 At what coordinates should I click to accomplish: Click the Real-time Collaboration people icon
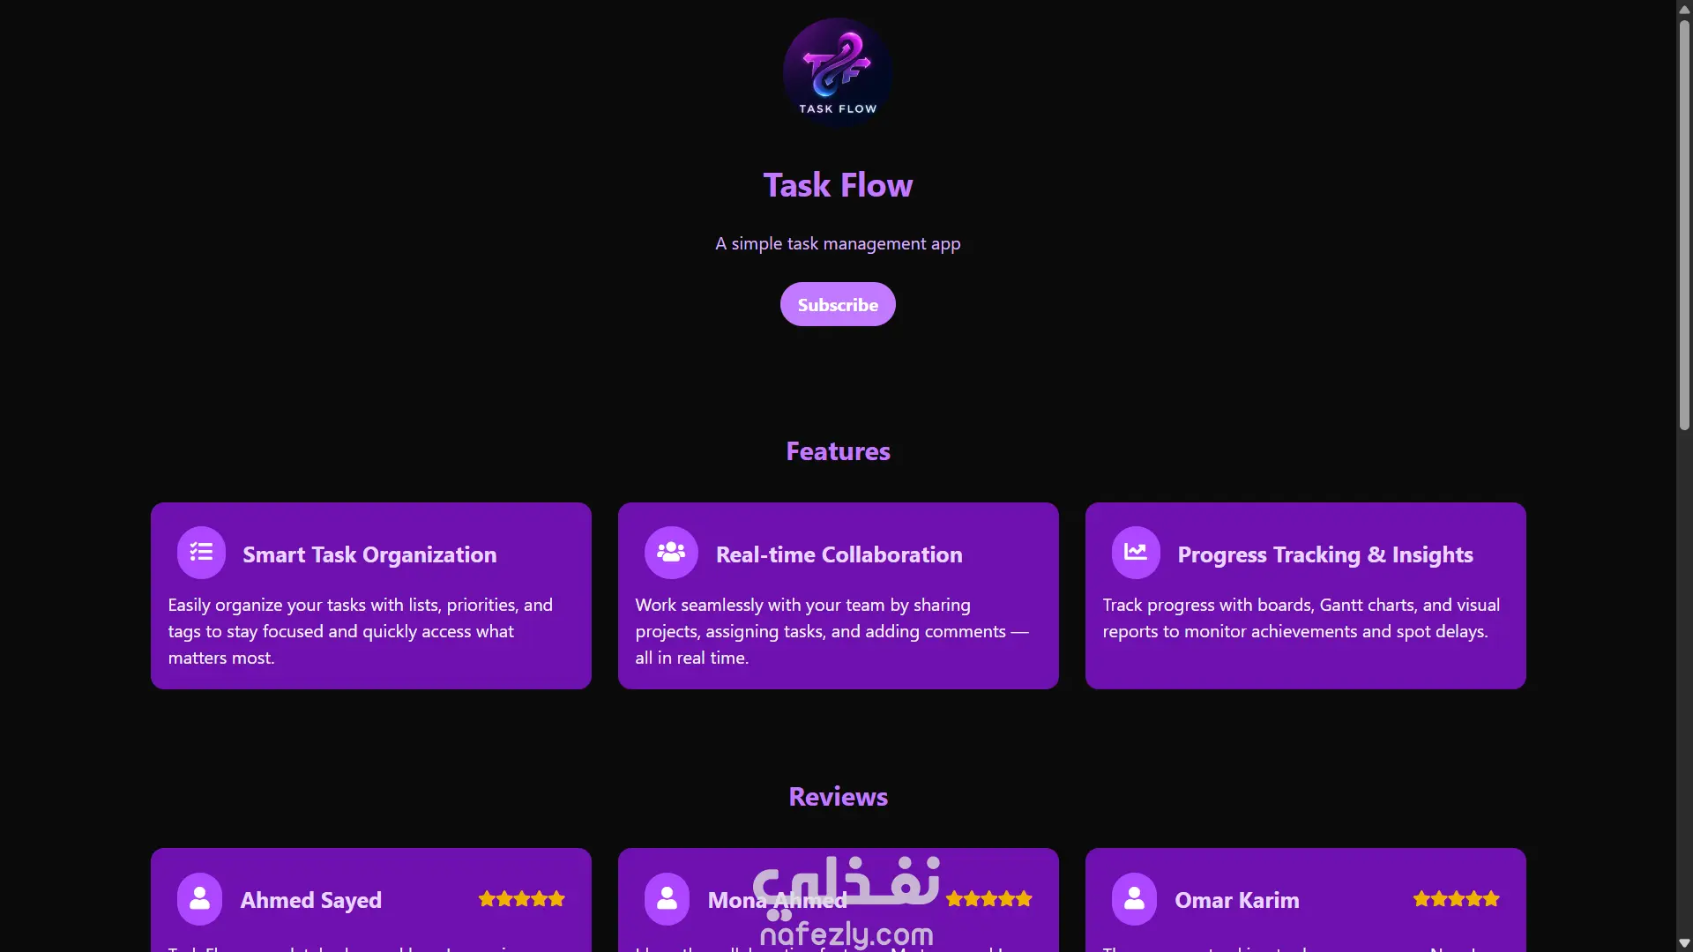coord(671,553)
